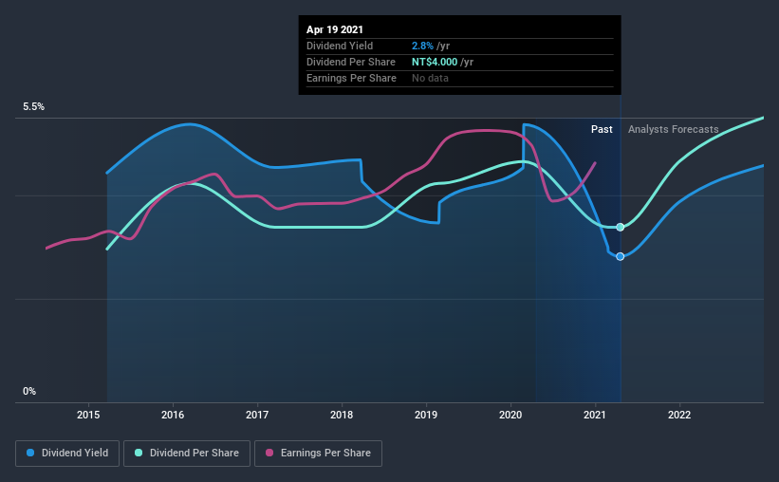
Task: Click the 2021 axis label
Action: (595, 415)
